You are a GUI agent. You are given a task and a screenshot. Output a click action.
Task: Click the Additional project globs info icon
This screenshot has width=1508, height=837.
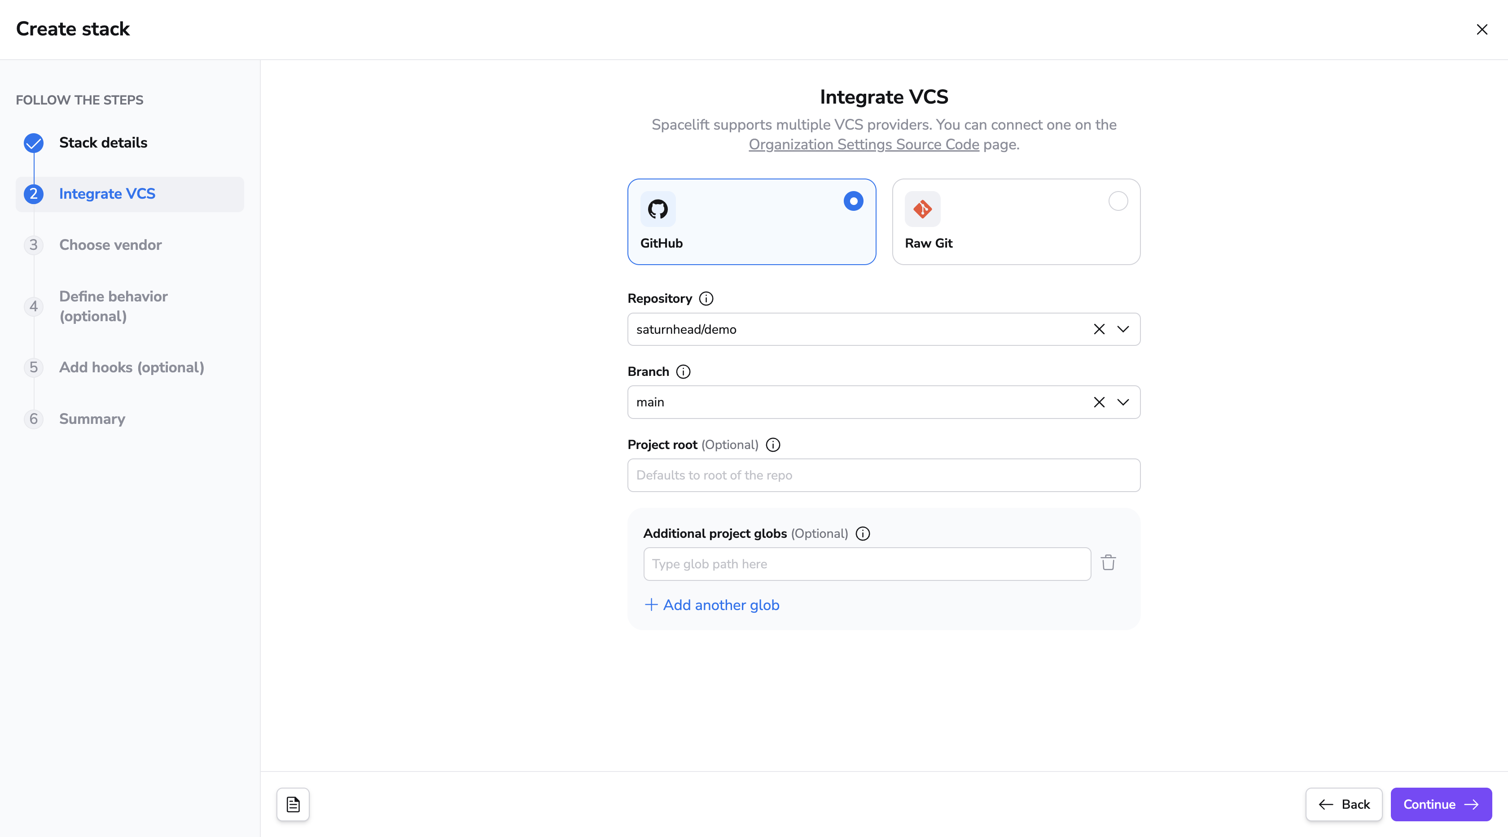[862, 533]
